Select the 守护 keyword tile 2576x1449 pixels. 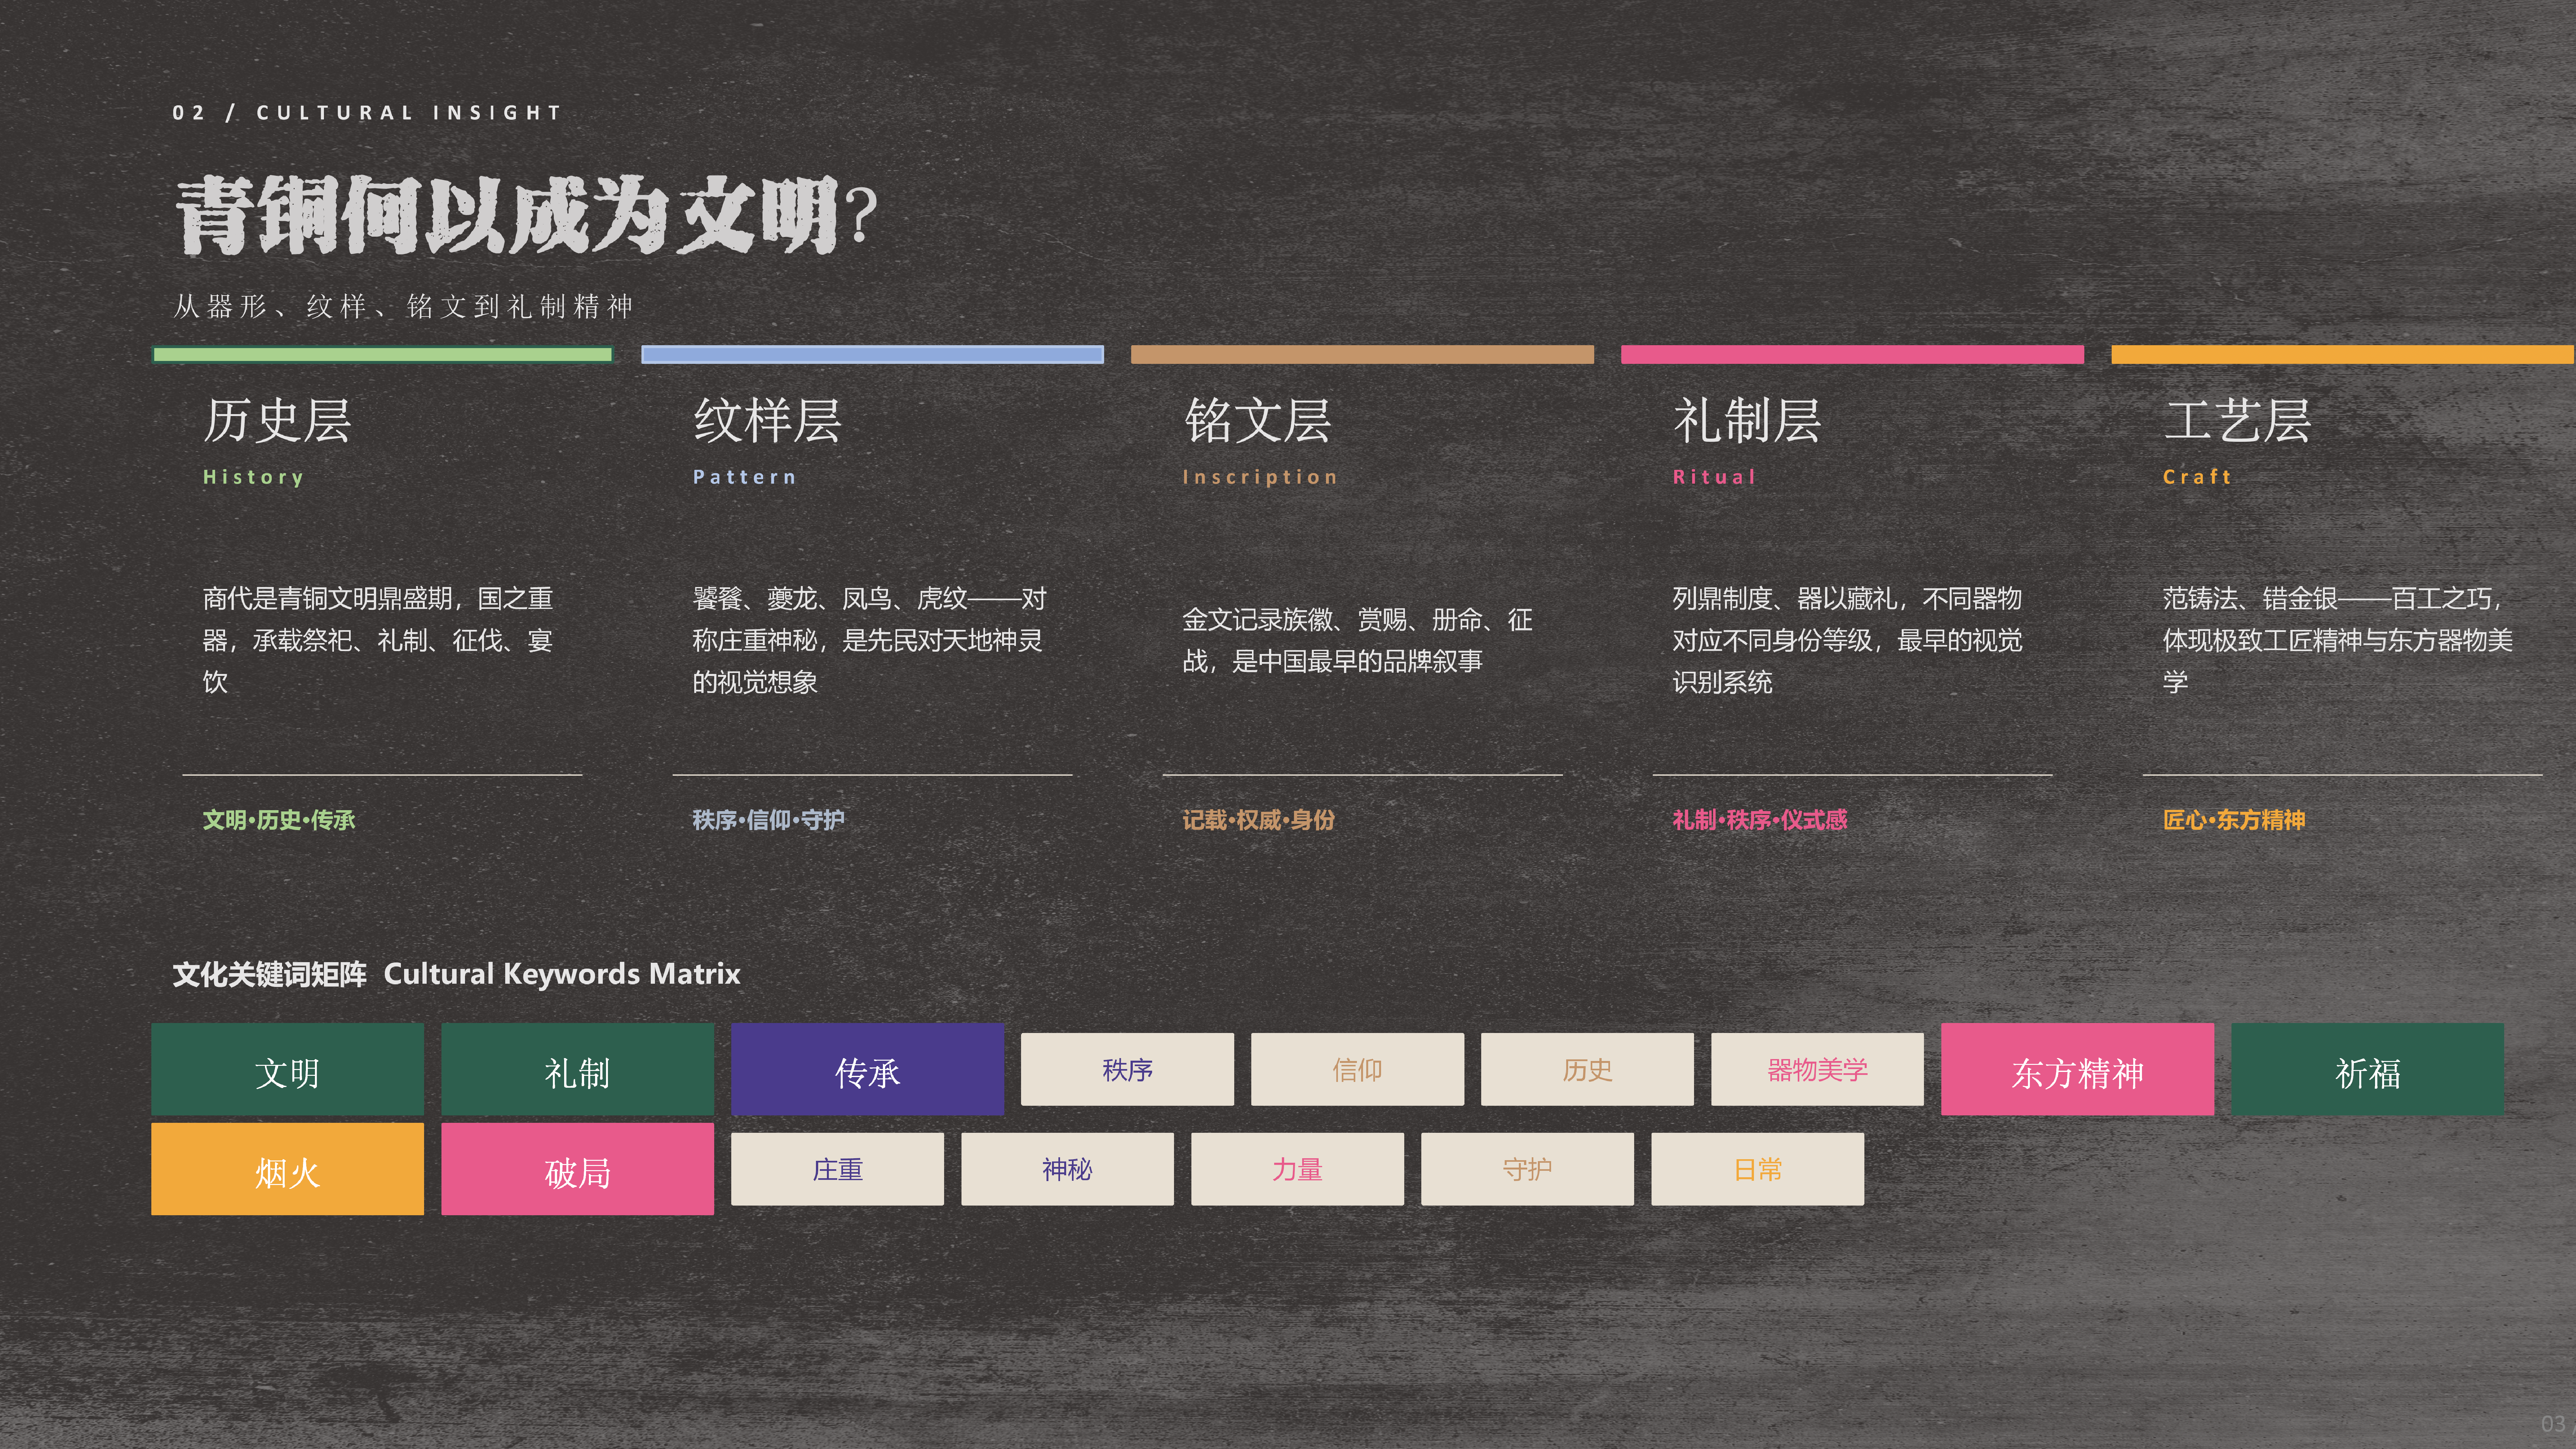pos(1527,1169)
